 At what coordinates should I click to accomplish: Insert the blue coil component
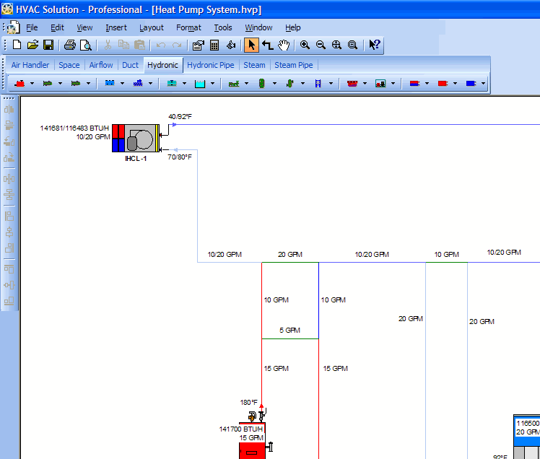[x=110, y=83]
